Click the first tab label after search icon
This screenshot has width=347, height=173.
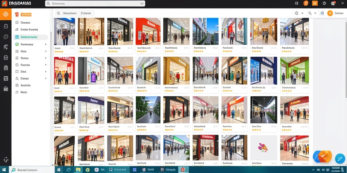click(x=70, y=13)
